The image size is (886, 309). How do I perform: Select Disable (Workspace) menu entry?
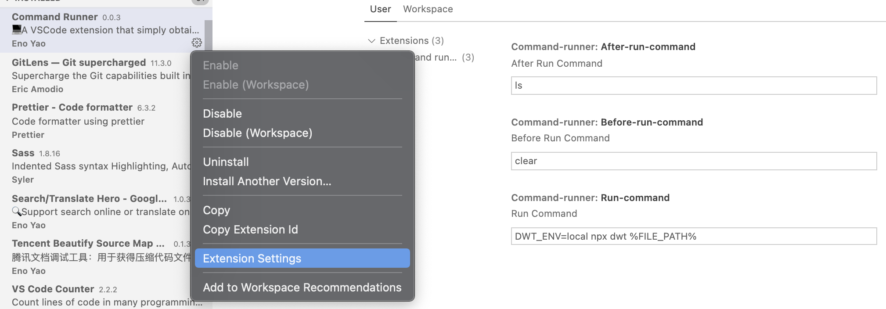257,133
